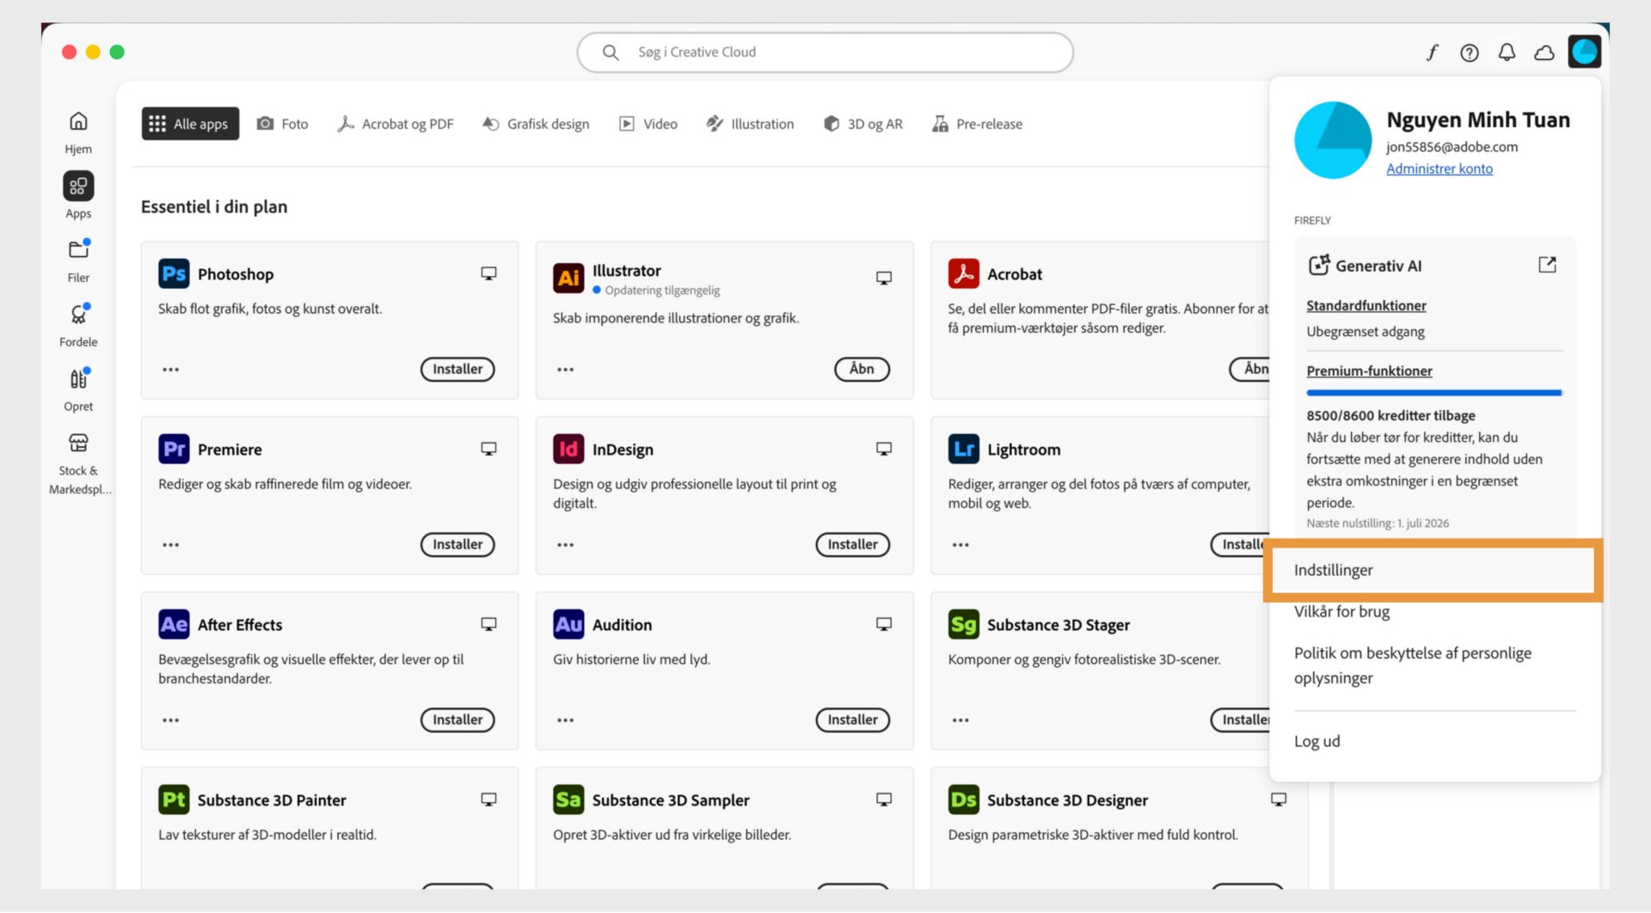
Task: Open Illustrator more options ellipsis
Action: tap(565, 370)
